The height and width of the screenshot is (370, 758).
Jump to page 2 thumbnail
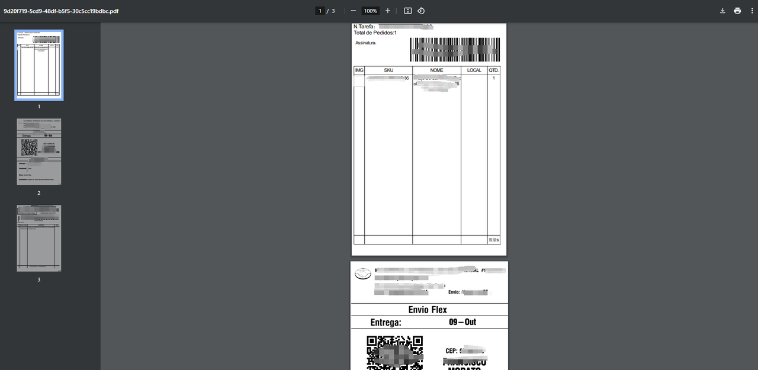tap(39, 152)
